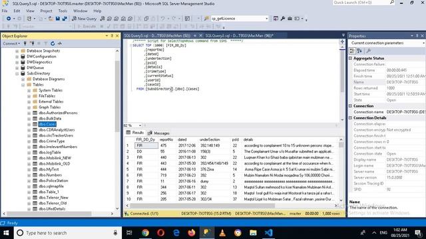Sort Properties alphabetically
The width and height of the screenshot is (426, 239).
click(359, 50)
